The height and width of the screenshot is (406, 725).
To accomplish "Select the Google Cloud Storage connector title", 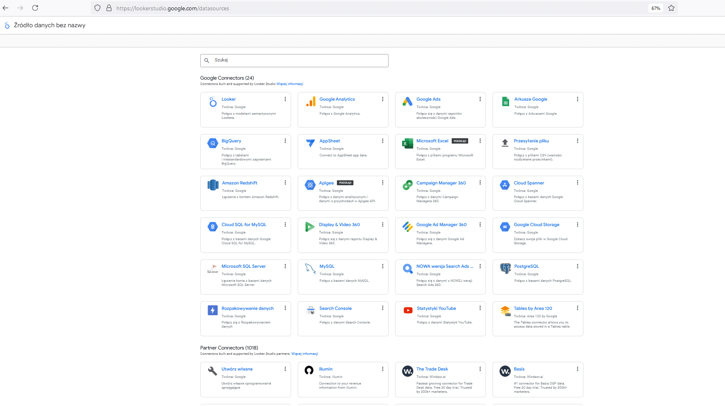I will click(x=537, y=224).
